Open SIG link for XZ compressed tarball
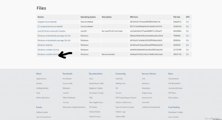This screenshot has width=222, height=120. click(187, 26)
